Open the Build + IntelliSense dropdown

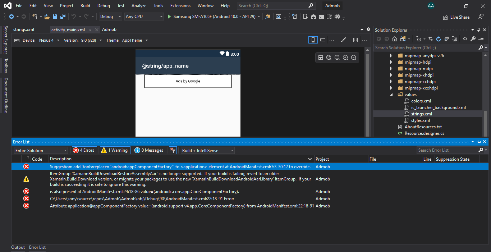tap(208, 150)
